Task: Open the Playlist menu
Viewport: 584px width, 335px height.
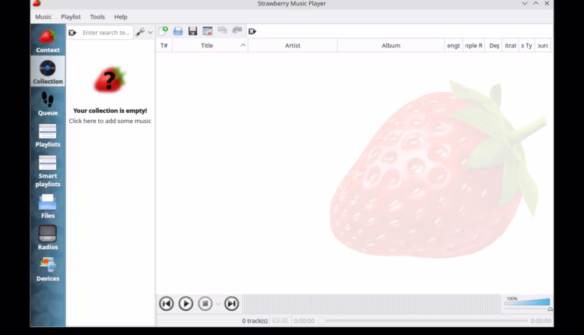Action: (71, 17)
